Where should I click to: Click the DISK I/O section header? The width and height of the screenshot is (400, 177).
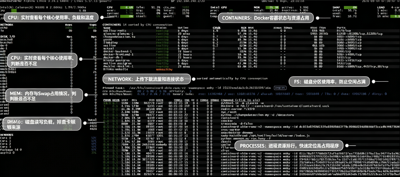click(8, 36)
